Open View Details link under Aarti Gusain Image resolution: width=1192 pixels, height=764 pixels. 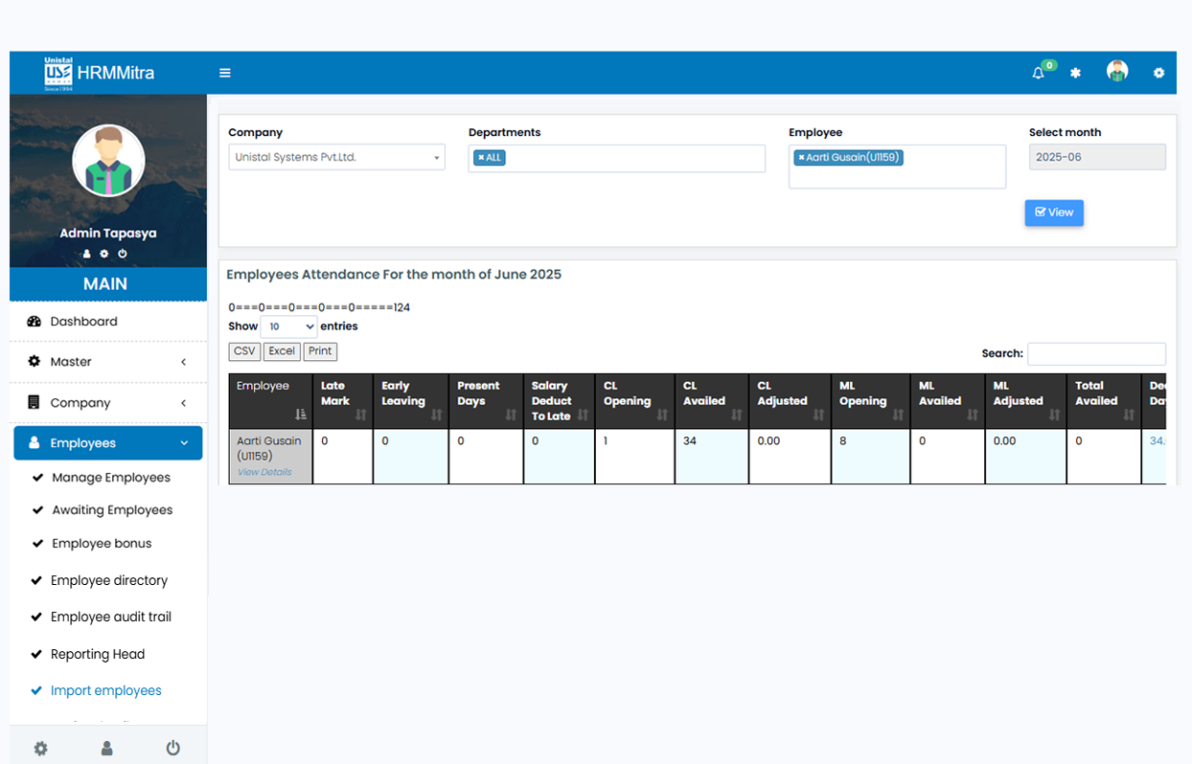coord(264,472)
